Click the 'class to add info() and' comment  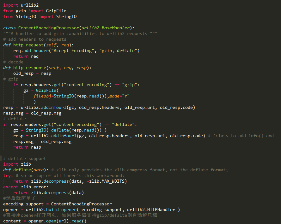pos(241,136)
